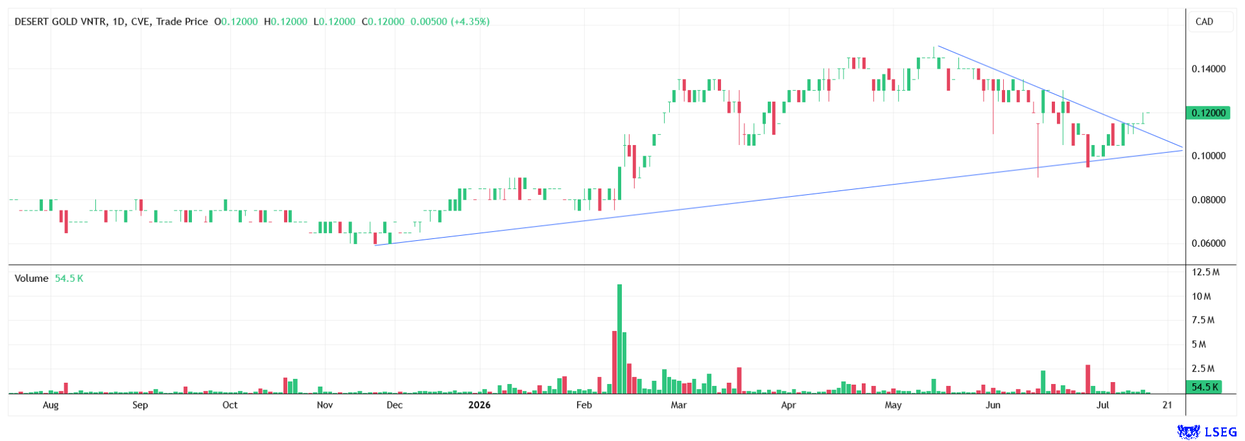Click the May label on time axis
The height and width of the screenshot is (441, 1245).
click(x=893, y=405)
